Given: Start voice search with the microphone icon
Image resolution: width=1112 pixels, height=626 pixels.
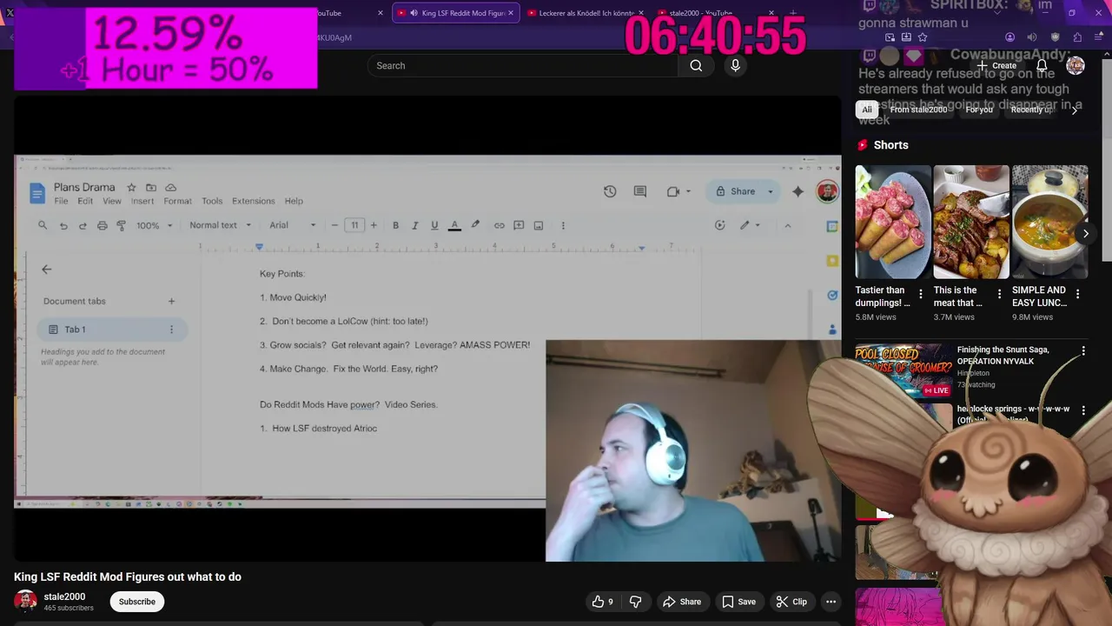Looking at the screenshot, I should 735,66.
